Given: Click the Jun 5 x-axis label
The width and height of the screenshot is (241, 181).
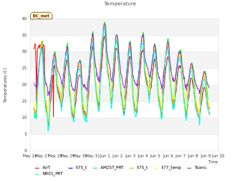Looking at the screenshot, I should click(x=155, y=156).
